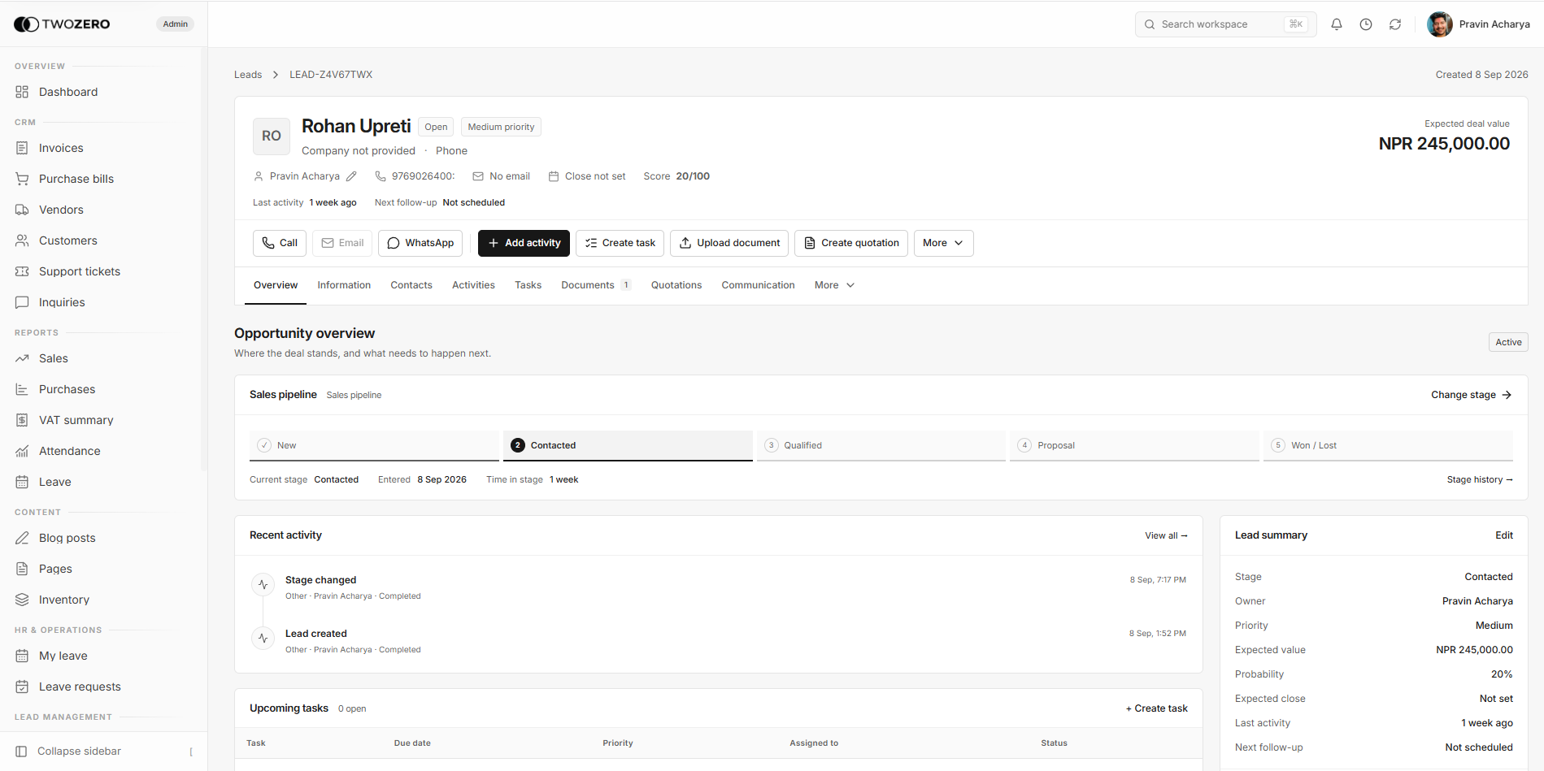Select the Won / Lost pipeline stage
Image resolution: width=1544 pixels, height=771 pixels.
[1388, 445]
